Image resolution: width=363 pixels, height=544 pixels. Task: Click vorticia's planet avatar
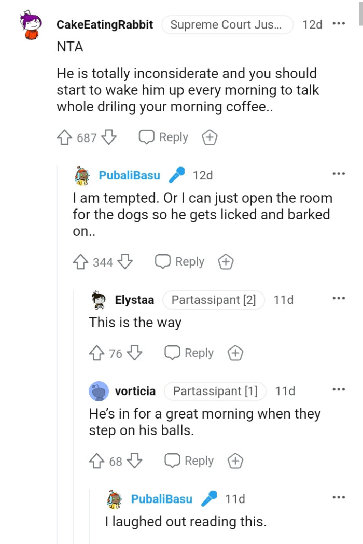click(x=99, y=391)
